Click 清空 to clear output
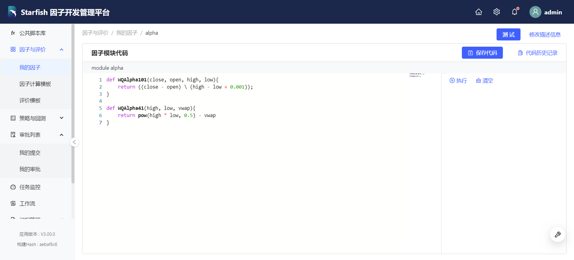The height and width of the screenshot is (260, 574). coord(484,81)
